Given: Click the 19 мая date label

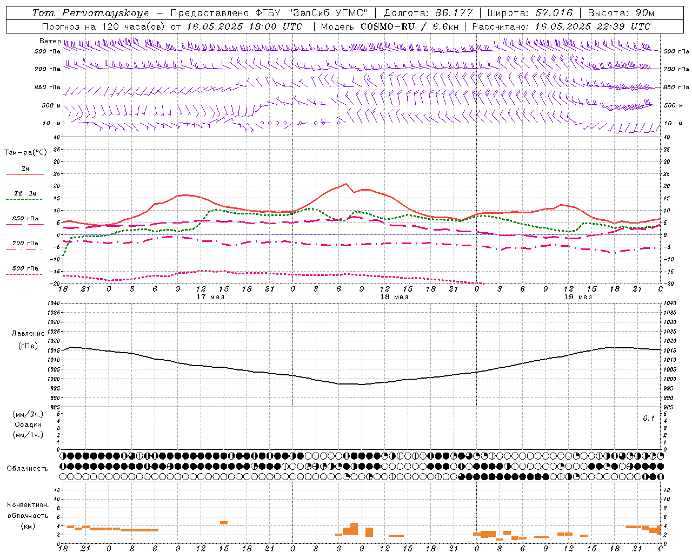Looking at the screenshot, I should point(578,297).
